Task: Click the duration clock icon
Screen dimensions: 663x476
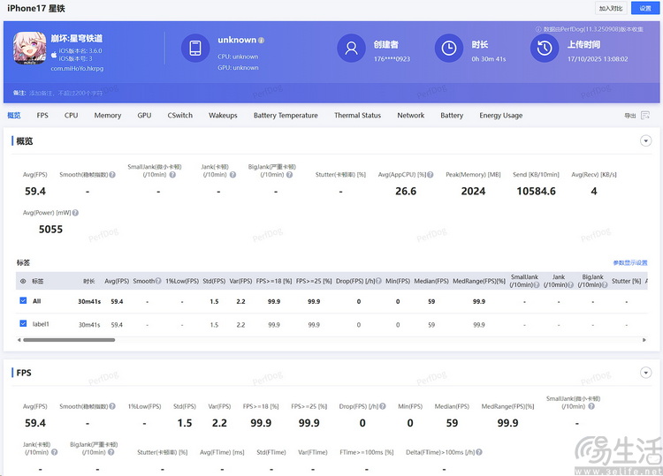Action: [x=449, y=48]
